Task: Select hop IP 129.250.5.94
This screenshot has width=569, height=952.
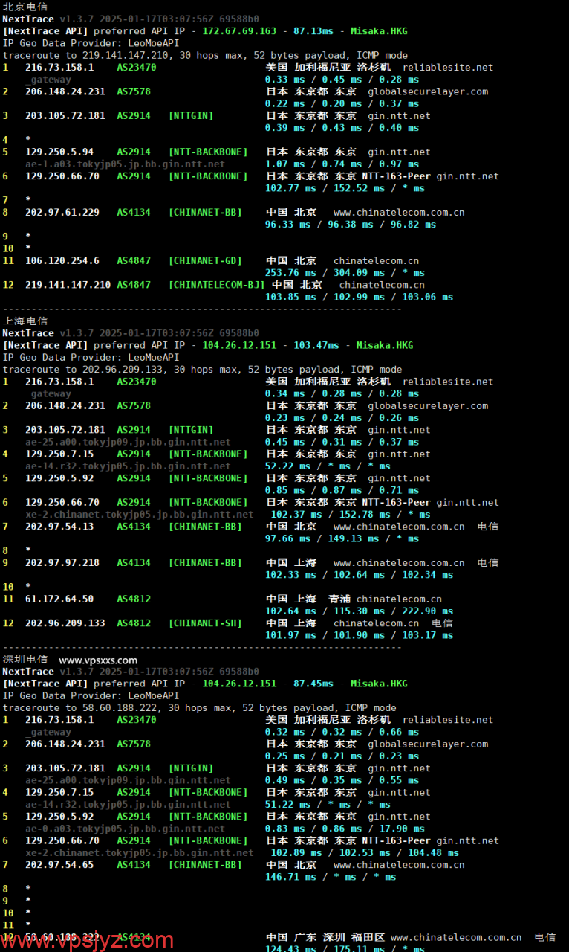Action: pos(59,152)
